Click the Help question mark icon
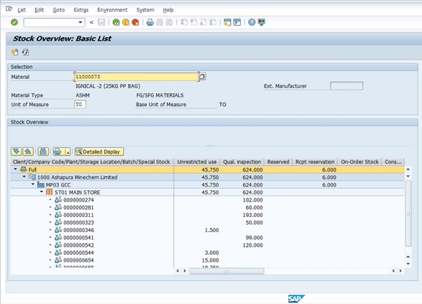Screen dimensions: 422x304 point(252,22)
